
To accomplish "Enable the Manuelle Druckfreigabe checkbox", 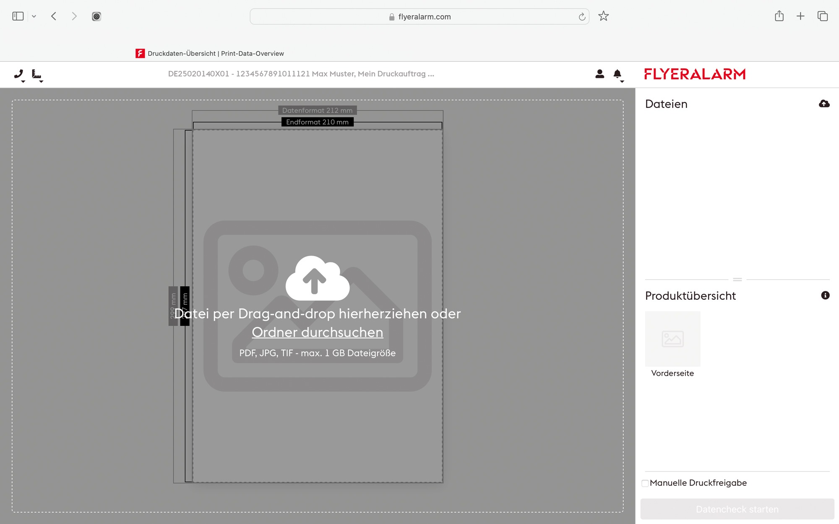I will click(645, 483).
